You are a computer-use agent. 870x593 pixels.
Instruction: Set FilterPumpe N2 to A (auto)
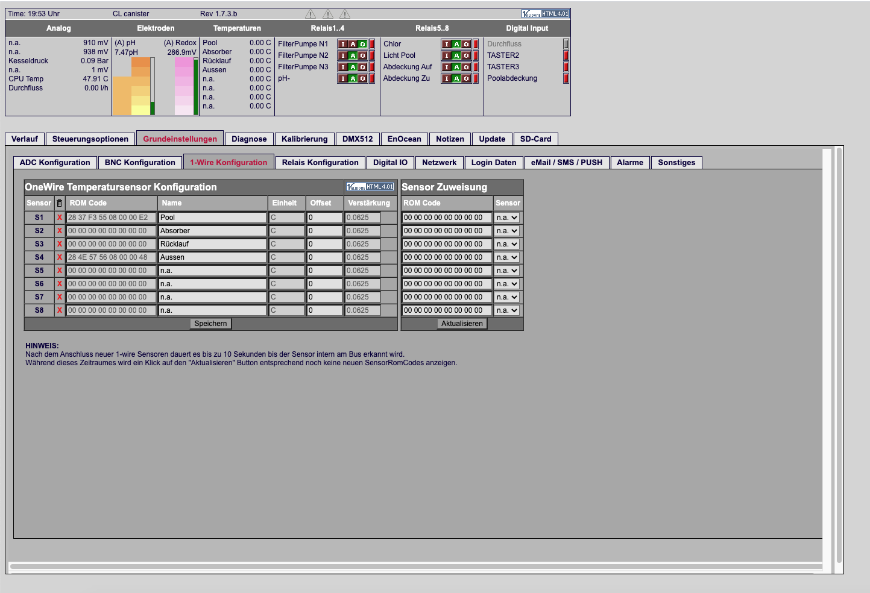(x=353, y=55)
